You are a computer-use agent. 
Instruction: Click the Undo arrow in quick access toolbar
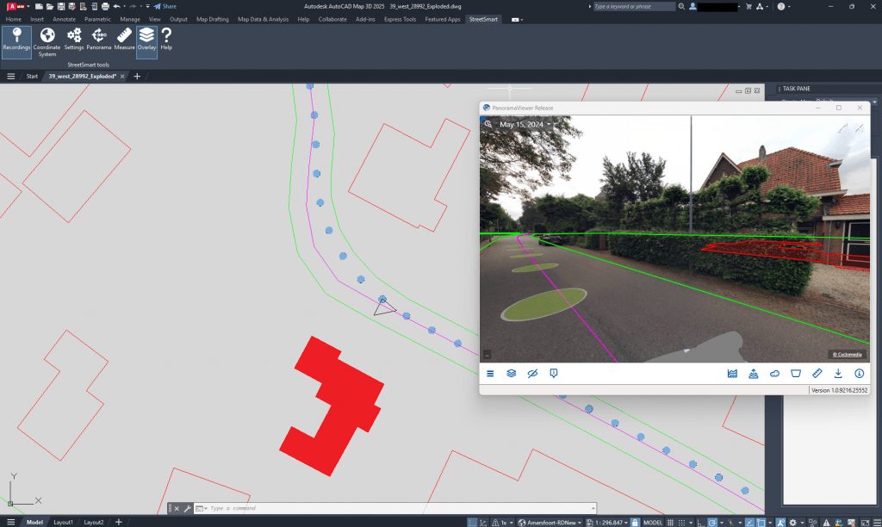coord(116,6)
